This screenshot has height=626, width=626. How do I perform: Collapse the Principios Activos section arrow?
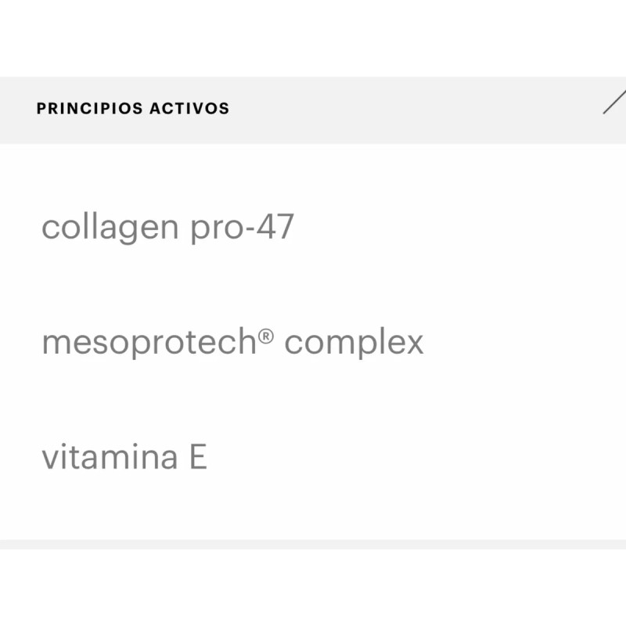614,102
